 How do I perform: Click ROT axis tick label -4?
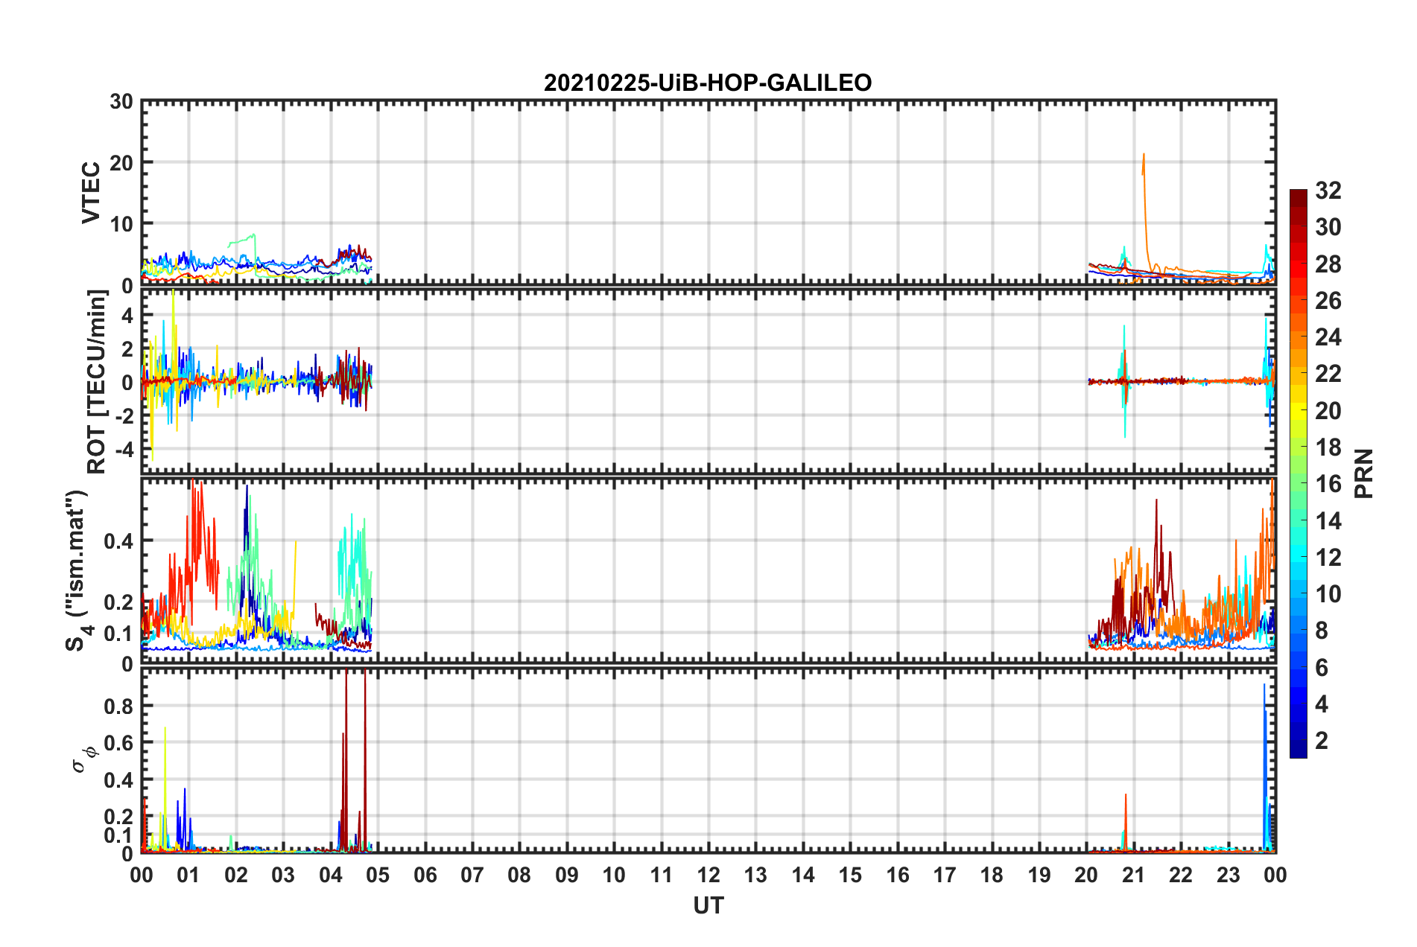(x=126, y=450)
